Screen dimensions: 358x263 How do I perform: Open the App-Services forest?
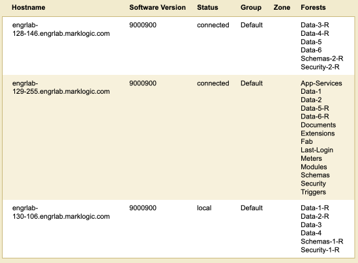pos(321,83)
